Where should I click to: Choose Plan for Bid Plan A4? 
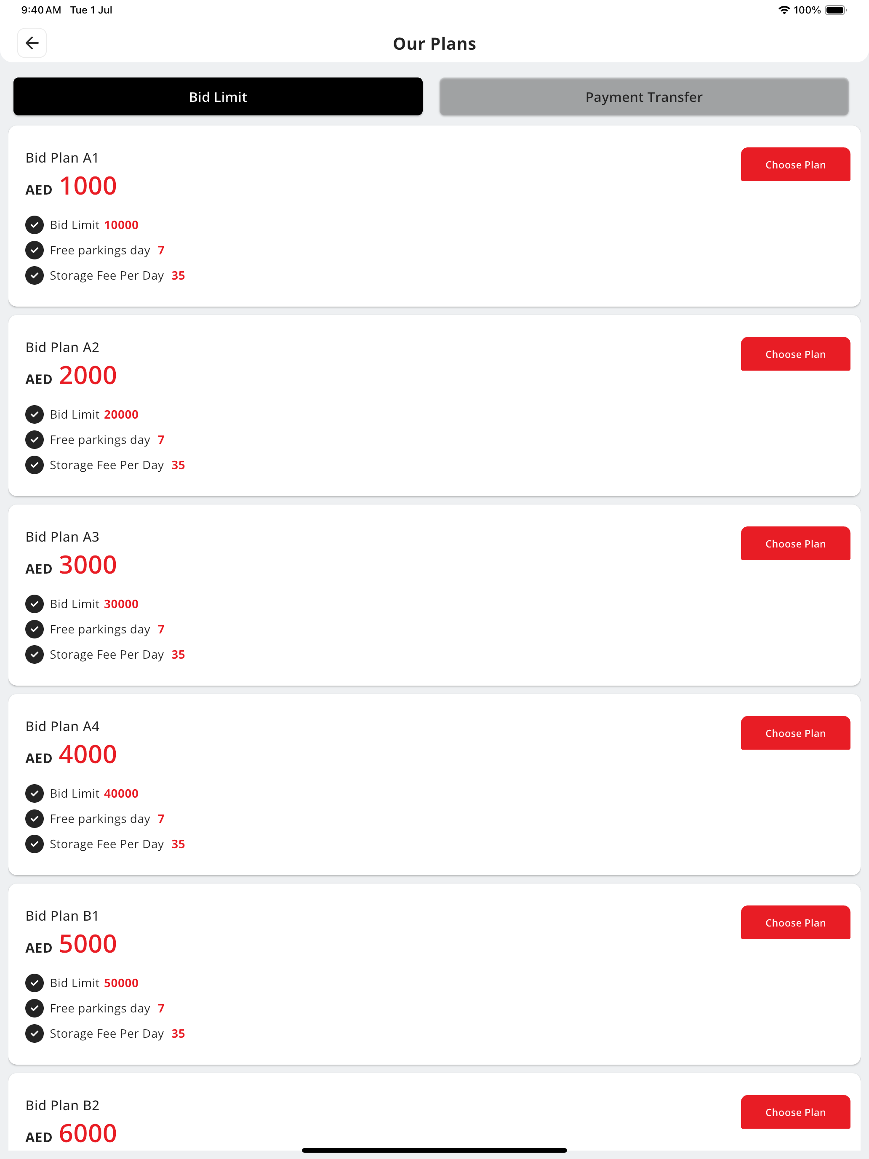point(795,733)
